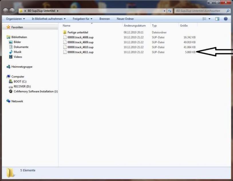Click file icon of 00000.track_4609.sup
Screen dimensions: 233x181
(x=65, y=42)
